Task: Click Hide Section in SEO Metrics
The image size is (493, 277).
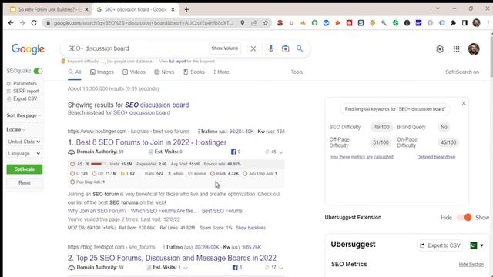Action: (x=471, y=265)
